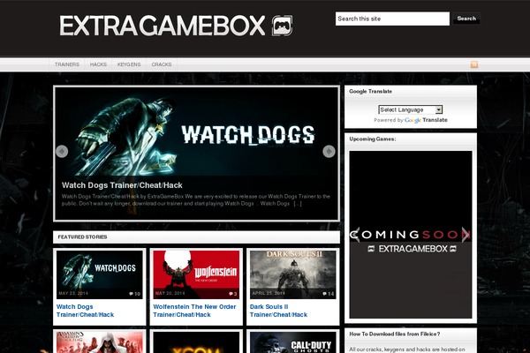Open the Wolfenstein featured thumbnail

(196, 274)
